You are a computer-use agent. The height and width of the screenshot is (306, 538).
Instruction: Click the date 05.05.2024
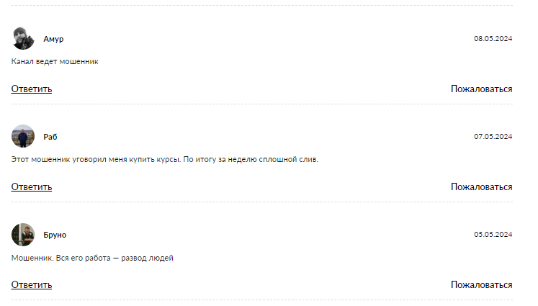pos(493,235)
